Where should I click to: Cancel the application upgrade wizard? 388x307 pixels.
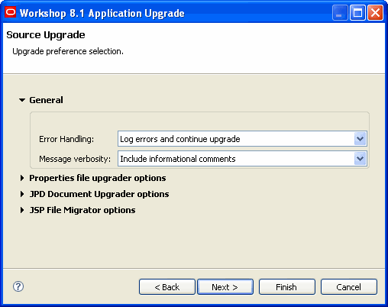pyautogui.click(x=349, y=287)
